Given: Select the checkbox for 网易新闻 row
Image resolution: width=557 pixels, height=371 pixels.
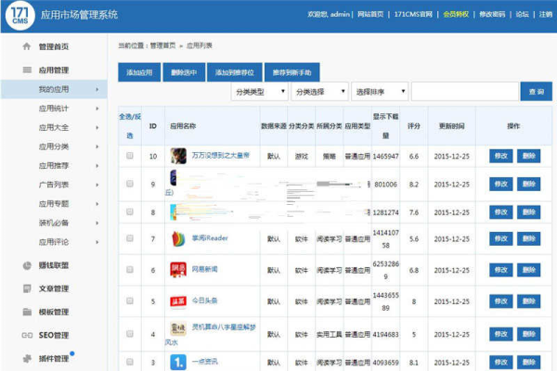Looking at the screenshot, I should pos(130,270).
